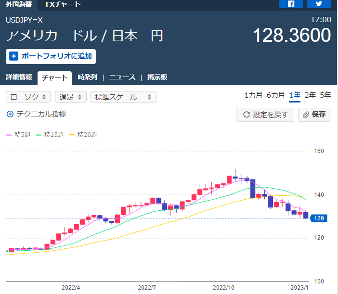This screenshot has width=338, height=294.
Task: Open the 標準スケール scale dropdown
Action: click(123, 97)
